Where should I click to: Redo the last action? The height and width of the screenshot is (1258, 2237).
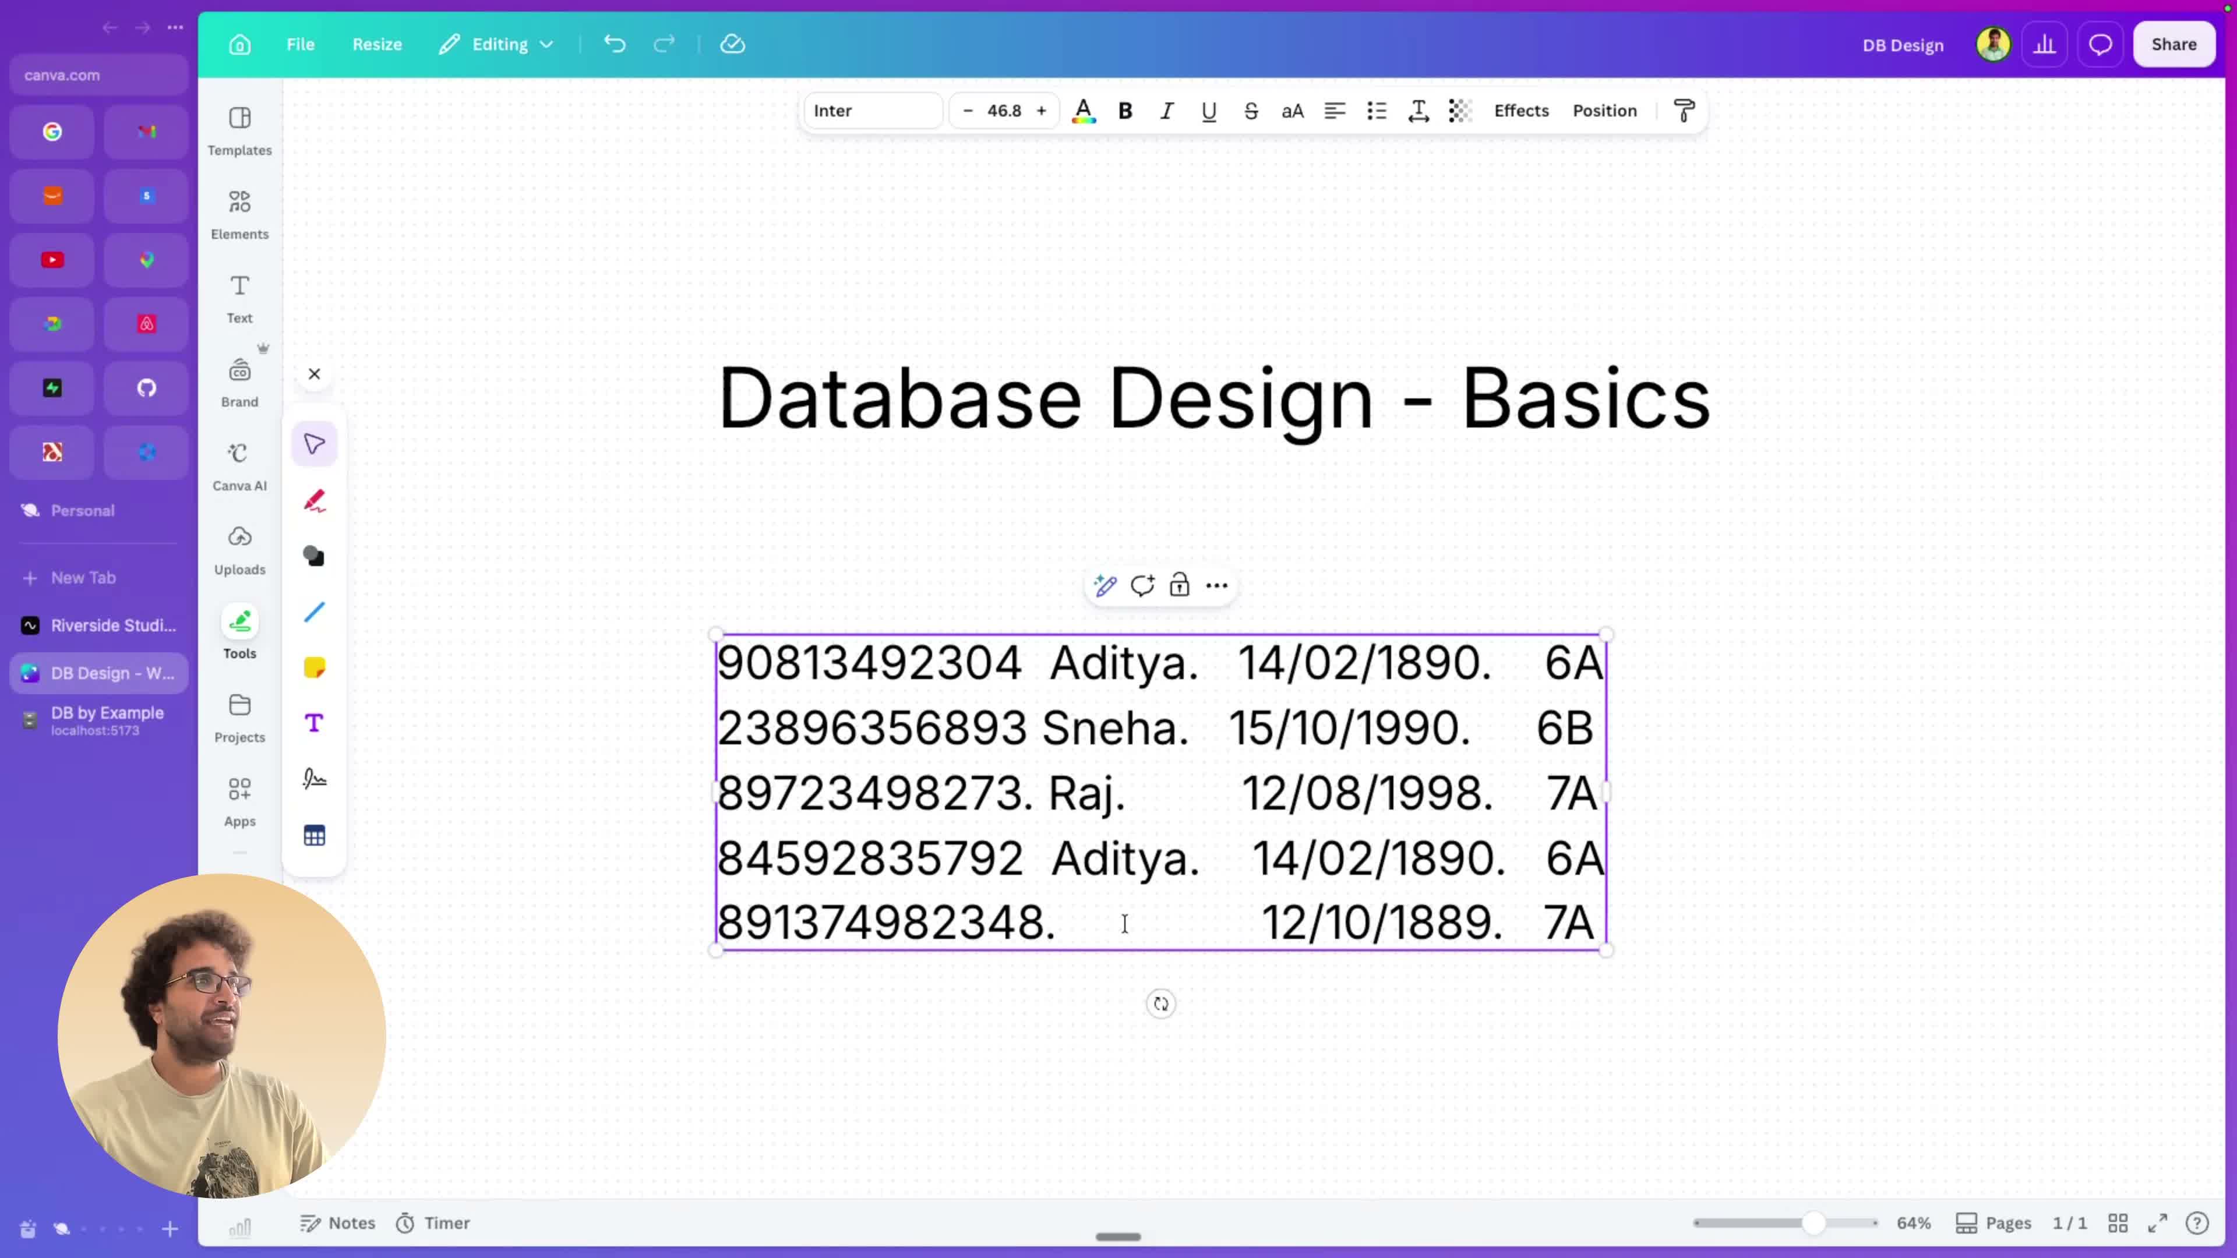coord(664,44)
